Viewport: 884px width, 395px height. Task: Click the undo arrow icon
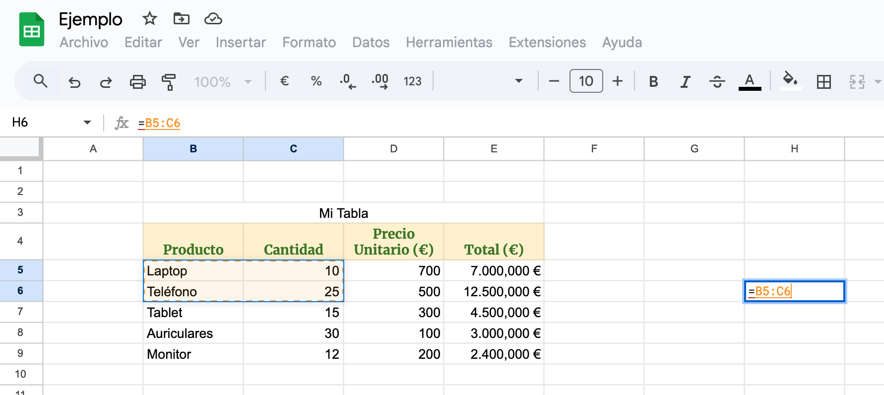click(74, 81)
